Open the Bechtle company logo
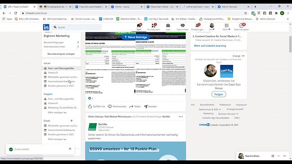Image resolution: width=292 pixels, height=164 pixels. tap(93, 127)
